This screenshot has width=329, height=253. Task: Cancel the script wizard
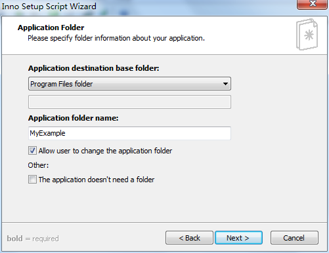[x=294, y=238]
